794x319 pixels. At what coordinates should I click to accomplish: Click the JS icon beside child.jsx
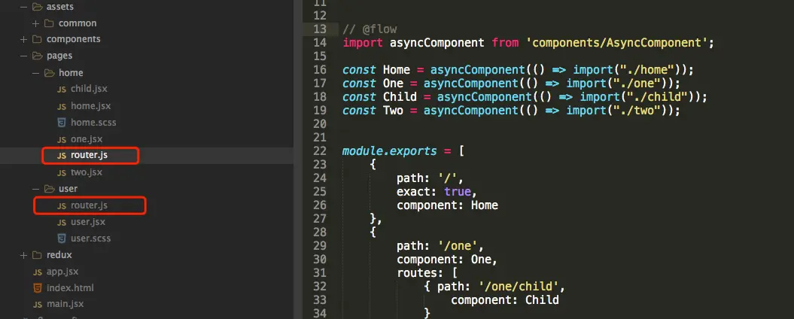tap(62, 90)
